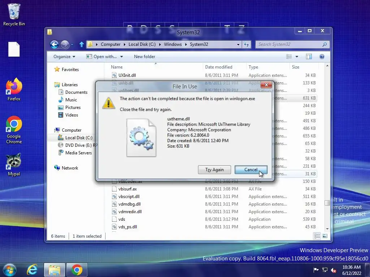The image size is (370, 277).
Task: Select Documents library in sidebar
Action: (x=73, y=92)
